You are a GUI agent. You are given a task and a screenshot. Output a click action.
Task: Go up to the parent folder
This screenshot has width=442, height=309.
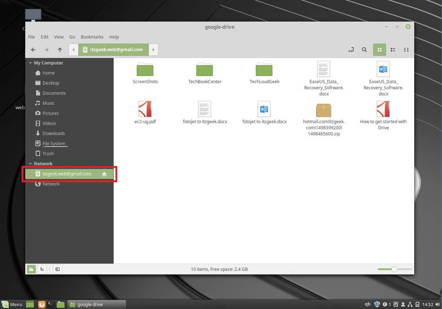[60, 50]
